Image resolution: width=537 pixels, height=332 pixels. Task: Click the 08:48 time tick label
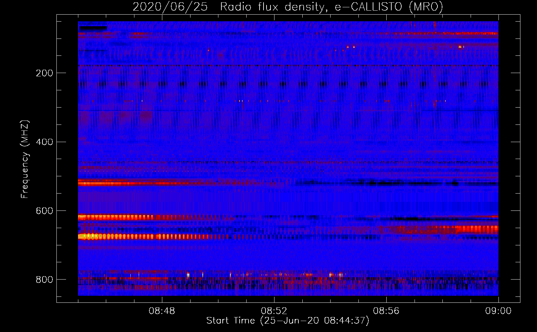162,311
